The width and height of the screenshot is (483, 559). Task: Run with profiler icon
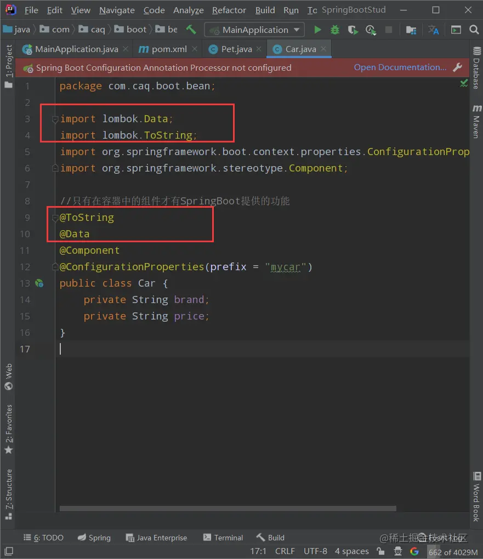(x=371, y=30)
